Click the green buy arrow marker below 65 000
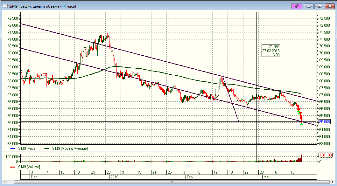 pyautogui.click(x=301, y=124)
